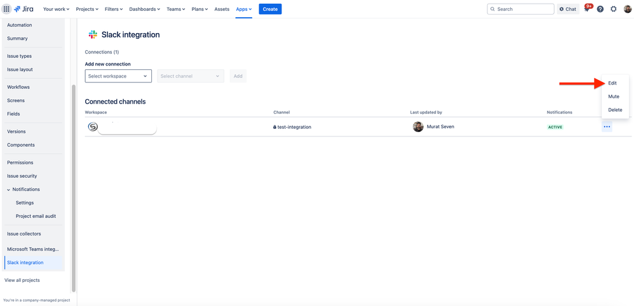
Task: Click View all projects link
Action: [x=22, y=280]
